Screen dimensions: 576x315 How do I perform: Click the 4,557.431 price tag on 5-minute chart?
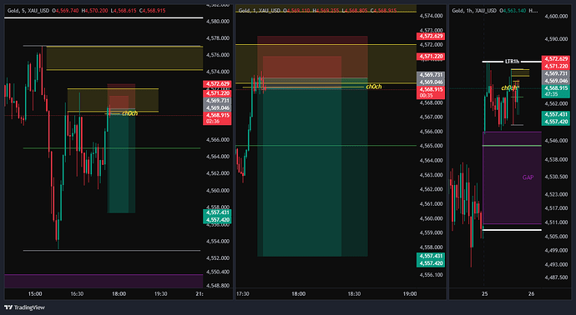tap(217, 212)
